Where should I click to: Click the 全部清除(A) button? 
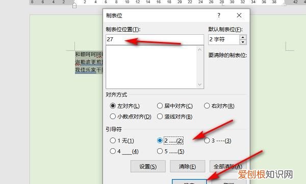pyautogui.click(x=228, y=167)
